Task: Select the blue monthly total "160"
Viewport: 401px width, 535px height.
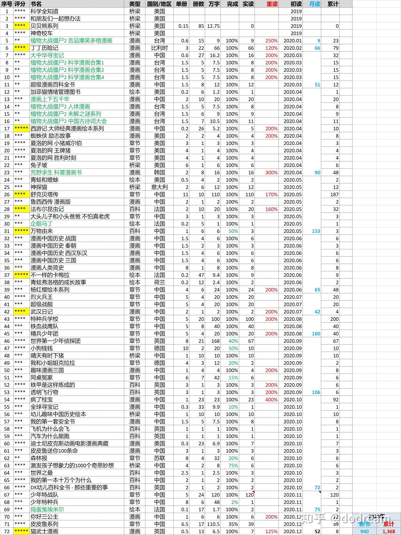Action: [x=316, y=334]
